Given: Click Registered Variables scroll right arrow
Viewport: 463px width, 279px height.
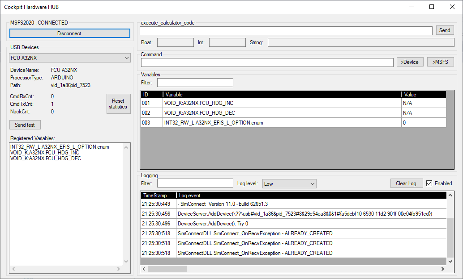Looking at the screenshot, I should coord(119,269).
